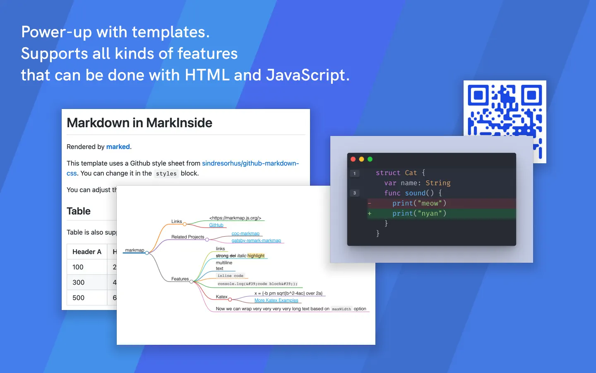Click the GitHub link in the mind map
Screen dimensions: 596x373
(x=216, y=225)
